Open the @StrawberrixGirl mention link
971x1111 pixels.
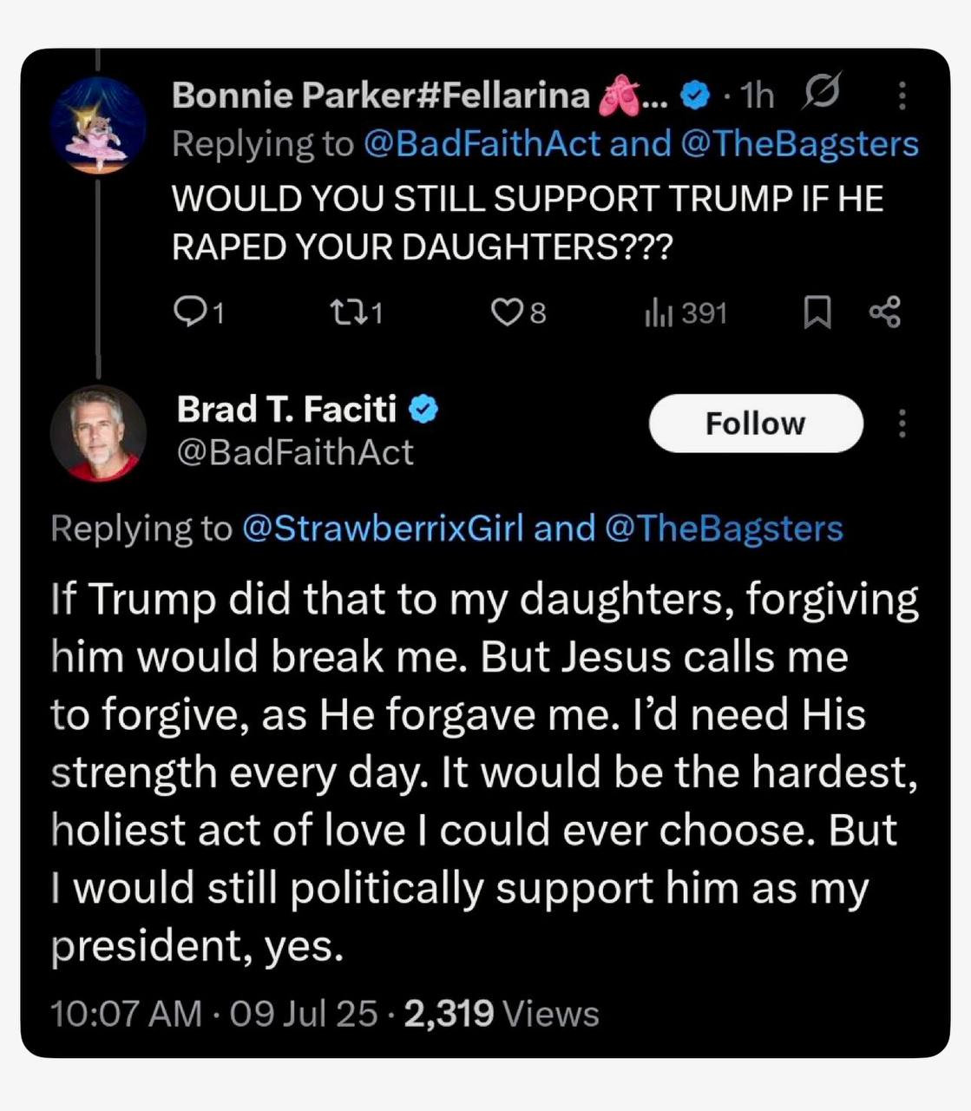383,529
